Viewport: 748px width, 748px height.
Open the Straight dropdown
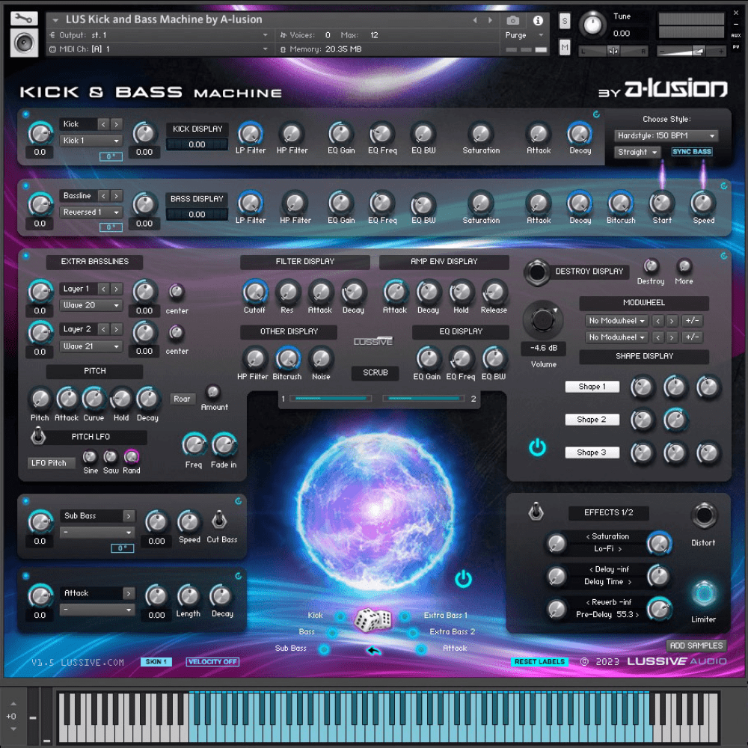tap(637, 152)
